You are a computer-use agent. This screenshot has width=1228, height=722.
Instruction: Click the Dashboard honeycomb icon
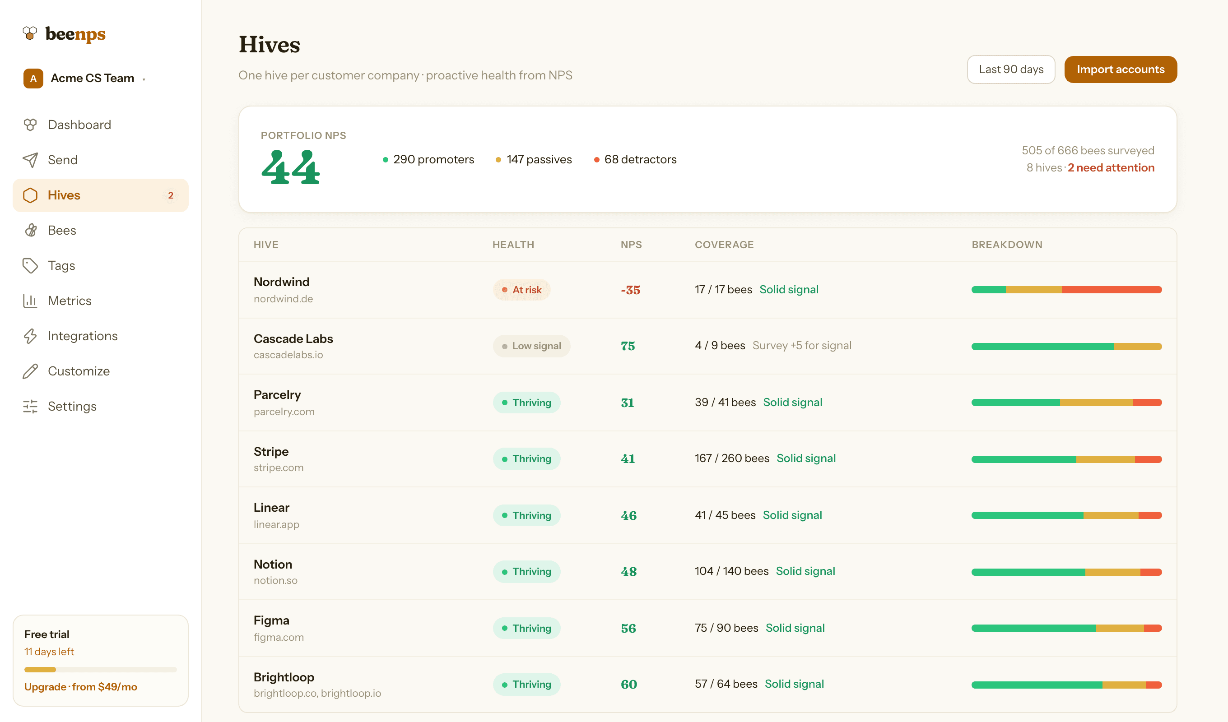(30, 125)
